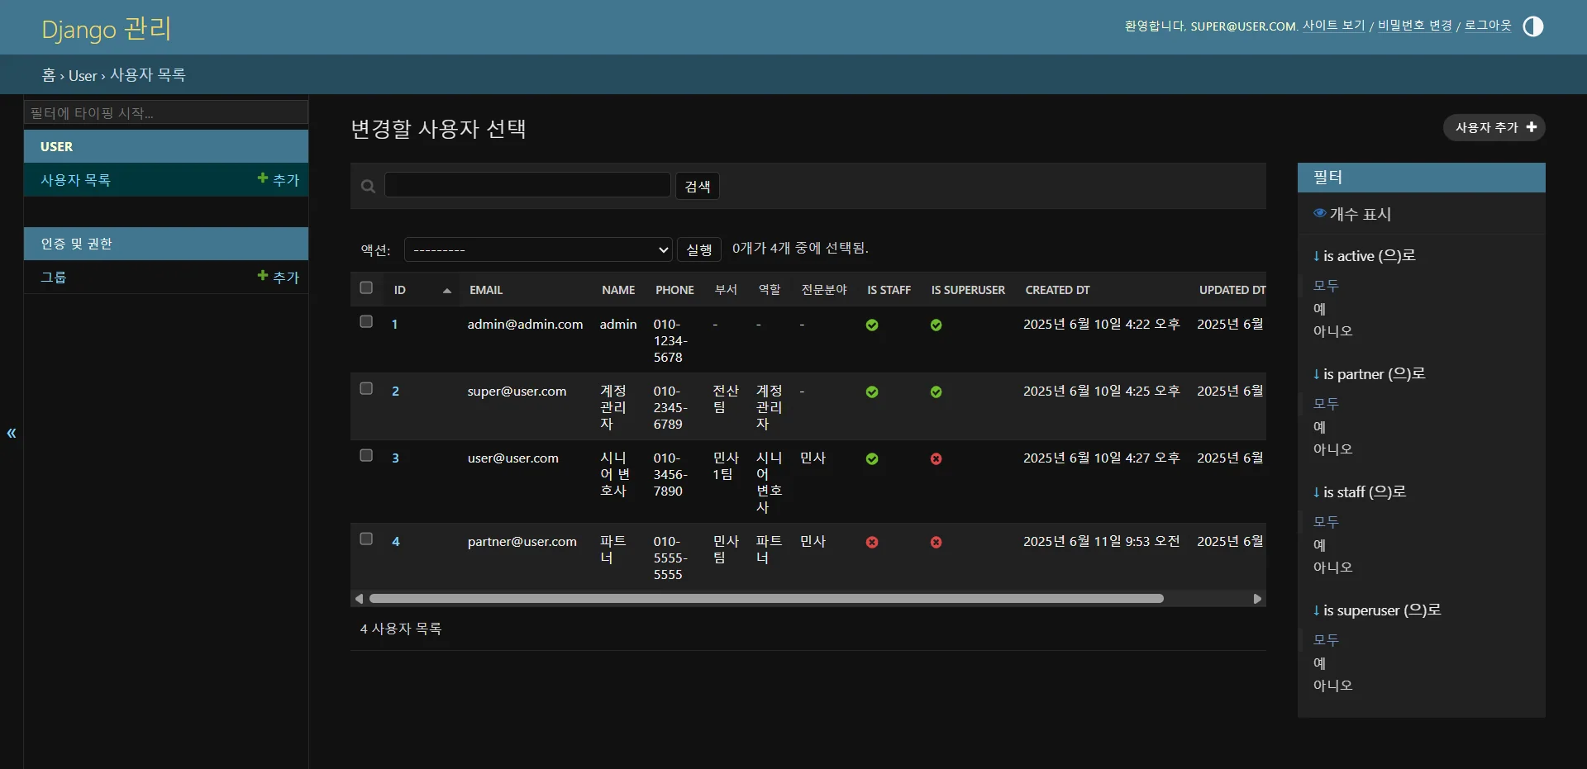Go to 홈 in the breadcrumb
1587x769 pixels.
[x=49, y=75]
